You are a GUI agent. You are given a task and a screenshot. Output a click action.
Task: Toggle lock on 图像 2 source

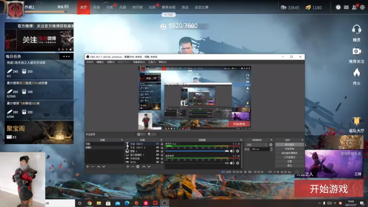[x=162, y=151]
